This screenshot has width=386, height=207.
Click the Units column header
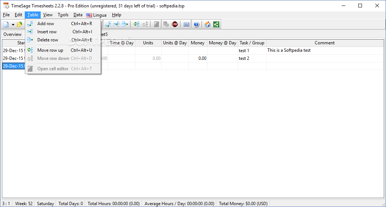point(148,43)
